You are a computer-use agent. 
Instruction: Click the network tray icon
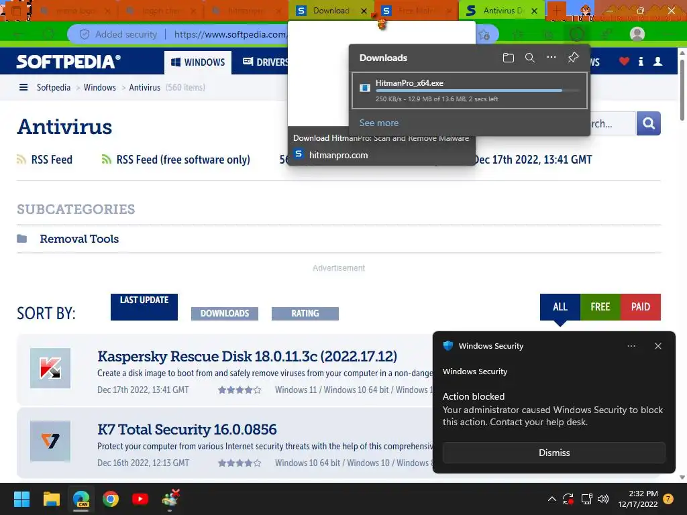(x=586, y=499)
